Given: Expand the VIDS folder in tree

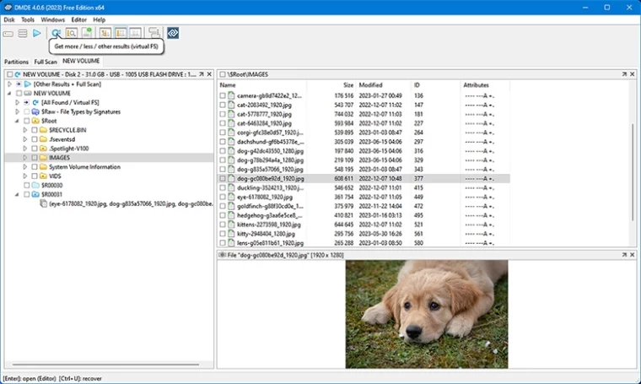Looking at the screenshot, I should [25, 176].
